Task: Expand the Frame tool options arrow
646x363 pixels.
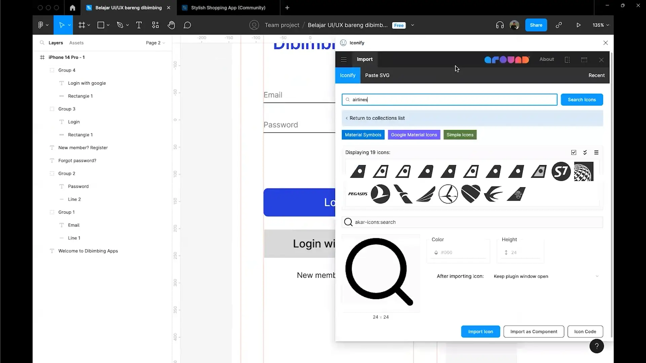Action: coord(89,25)
